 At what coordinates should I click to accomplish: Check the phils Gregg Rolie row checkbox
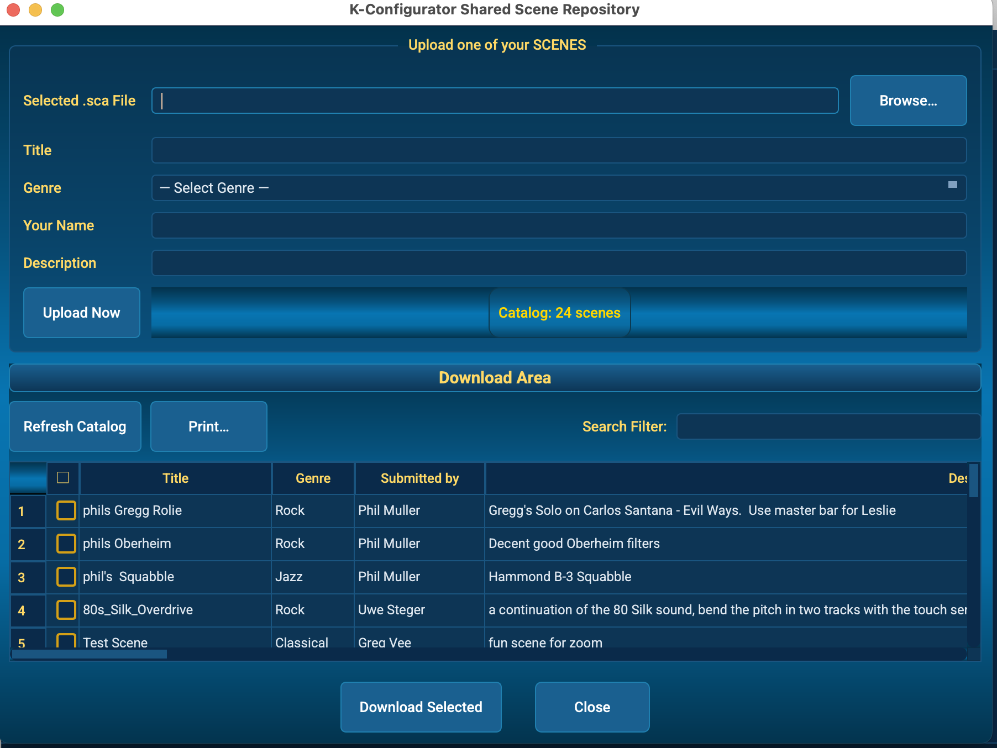[66, 510]
